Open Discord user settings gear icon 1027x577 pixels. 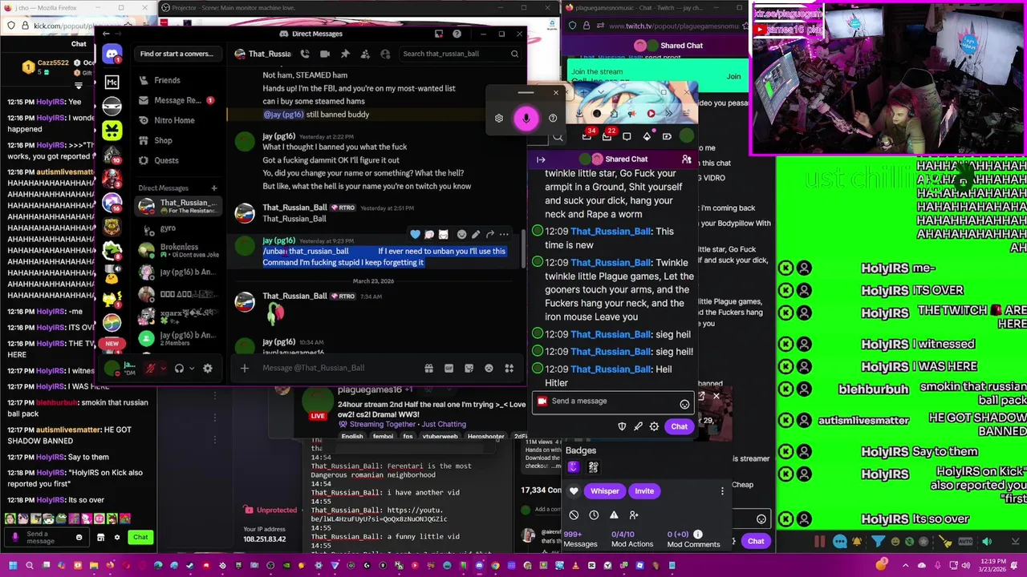(208, 368)
